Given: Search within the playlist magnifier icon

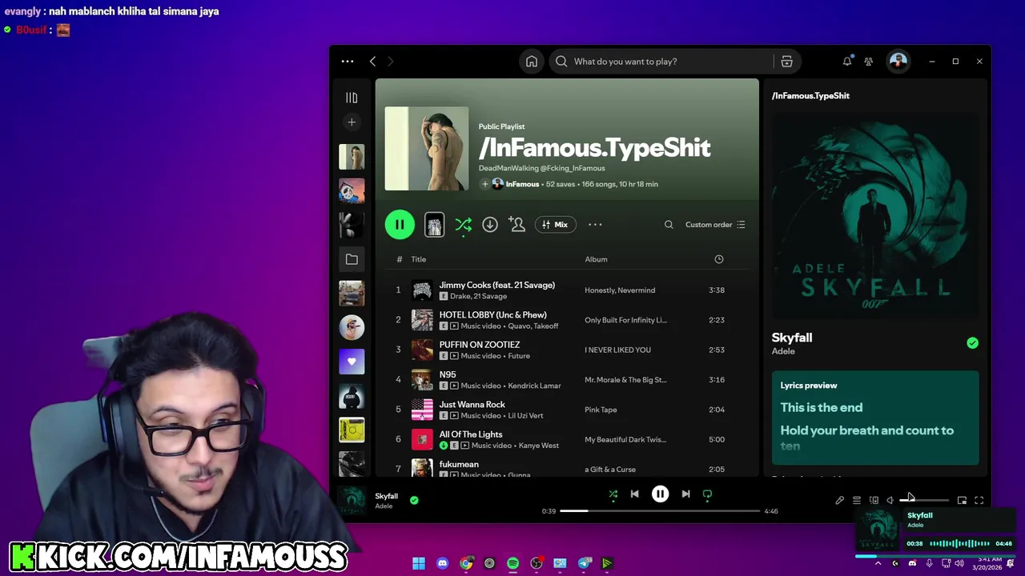Looking at the screenshot, I should click(669, 225).
